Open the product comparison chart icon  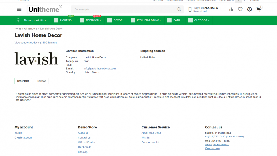click(x=231, y=9)
